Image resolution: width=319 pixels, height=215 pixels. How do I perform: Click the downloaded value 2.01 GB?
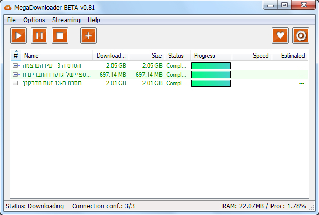pyautogui.click(x=116, y=83)
